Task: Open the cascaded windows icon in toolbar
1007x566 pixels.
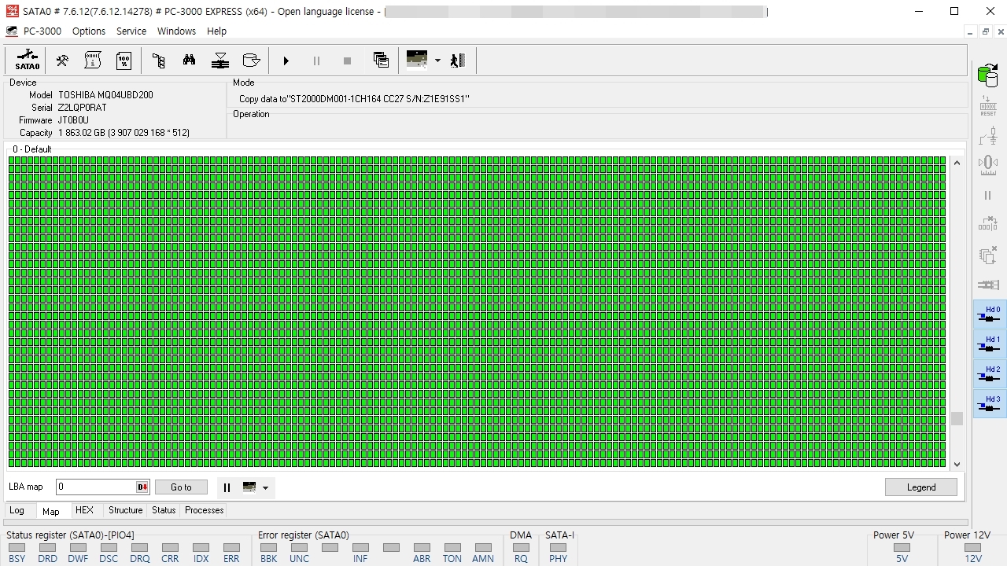Action: click(x=381, y=61)
